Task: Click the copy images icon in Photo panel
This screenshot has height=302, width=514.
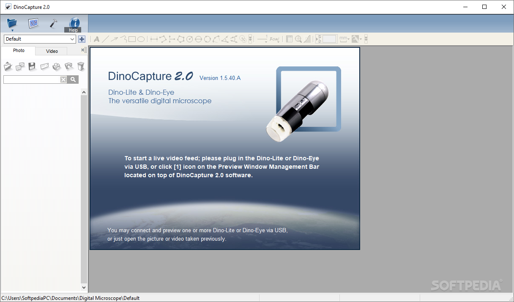Action: pyautogui.click(x=20, y=66)
